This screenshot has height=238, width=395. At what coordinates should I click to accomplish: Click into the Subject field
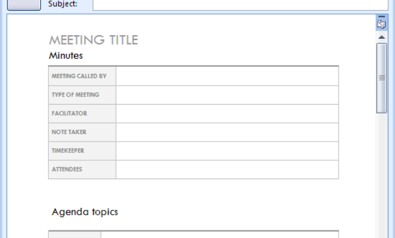[240, 4]
